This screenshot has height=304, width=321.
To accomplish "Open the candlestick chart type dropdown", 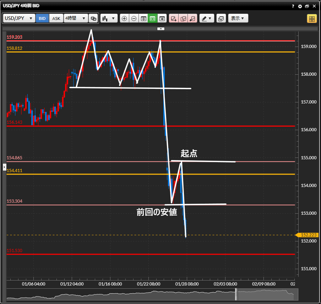I will tap(109, 18).
